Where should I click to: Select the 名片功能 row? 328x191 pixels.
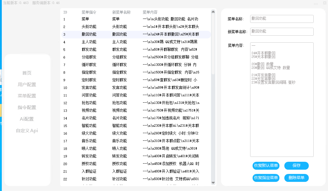tap(136, 118)
